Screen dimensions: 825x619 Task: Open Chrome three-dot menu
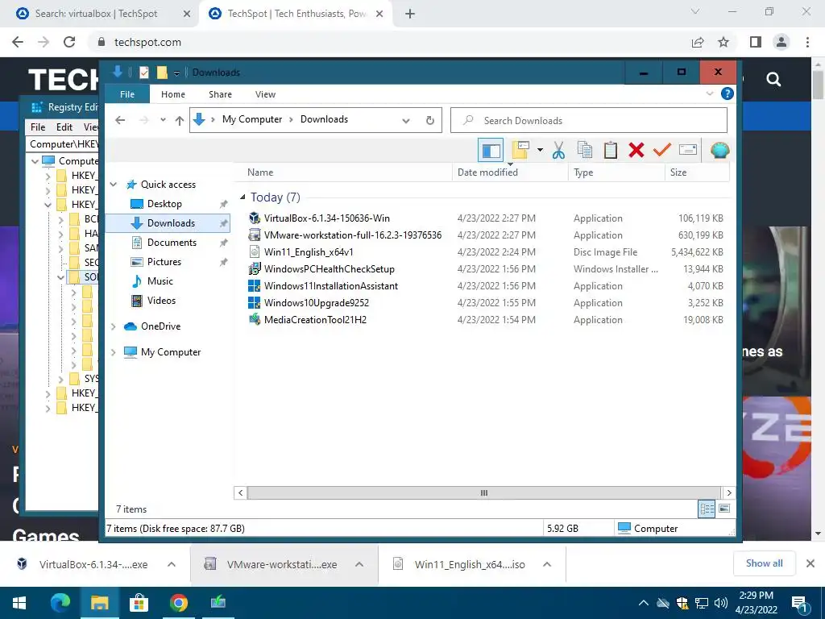(x=807, y=42)
